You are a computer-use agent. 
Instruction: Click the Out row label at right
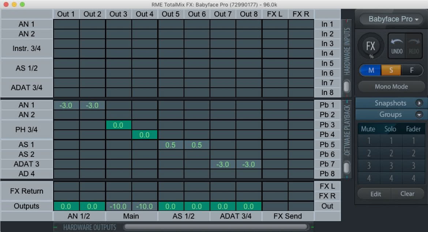(x=327, y=206)
